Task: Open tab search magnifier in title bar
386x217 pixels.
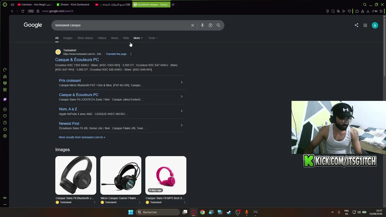Action: pyautogui.click(x=365, y=5)
